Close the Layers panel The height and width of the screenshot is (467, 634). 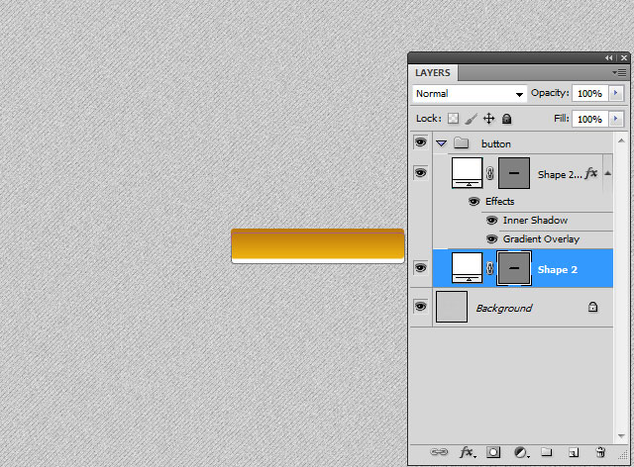point(624,57)
